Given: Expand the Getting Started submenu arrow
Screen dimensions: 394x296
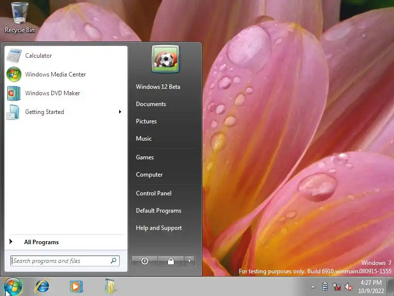Looking at the screenshot, I should click(x=120, y=112).
